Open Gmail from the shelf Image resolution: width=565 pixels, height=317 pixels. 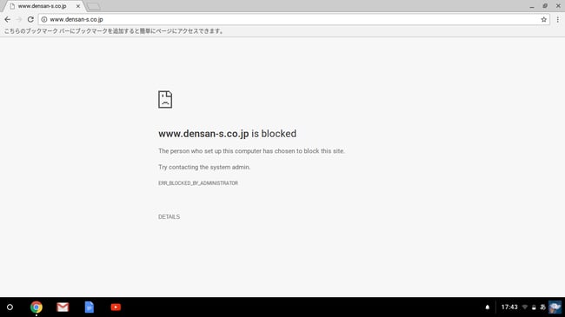tap(63, 307)
